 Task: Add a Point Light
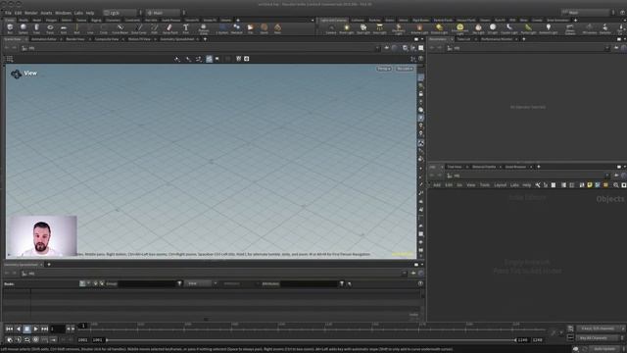click(346, 28)
